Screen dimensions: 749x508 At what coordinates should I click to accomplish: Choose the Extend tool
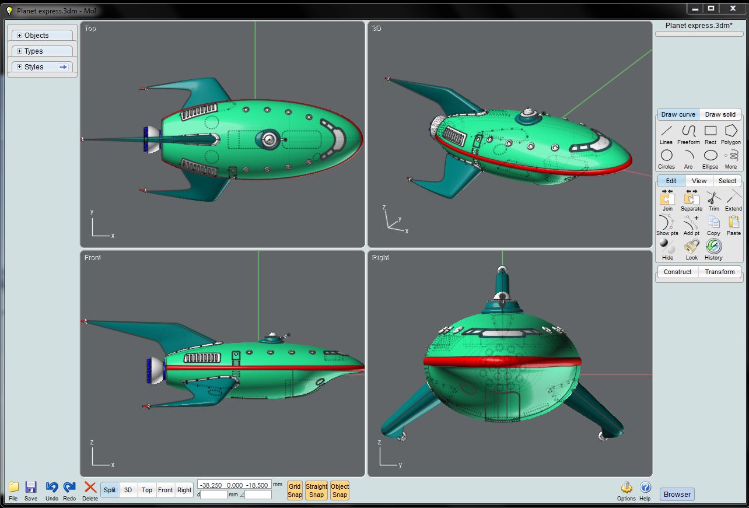733,201
